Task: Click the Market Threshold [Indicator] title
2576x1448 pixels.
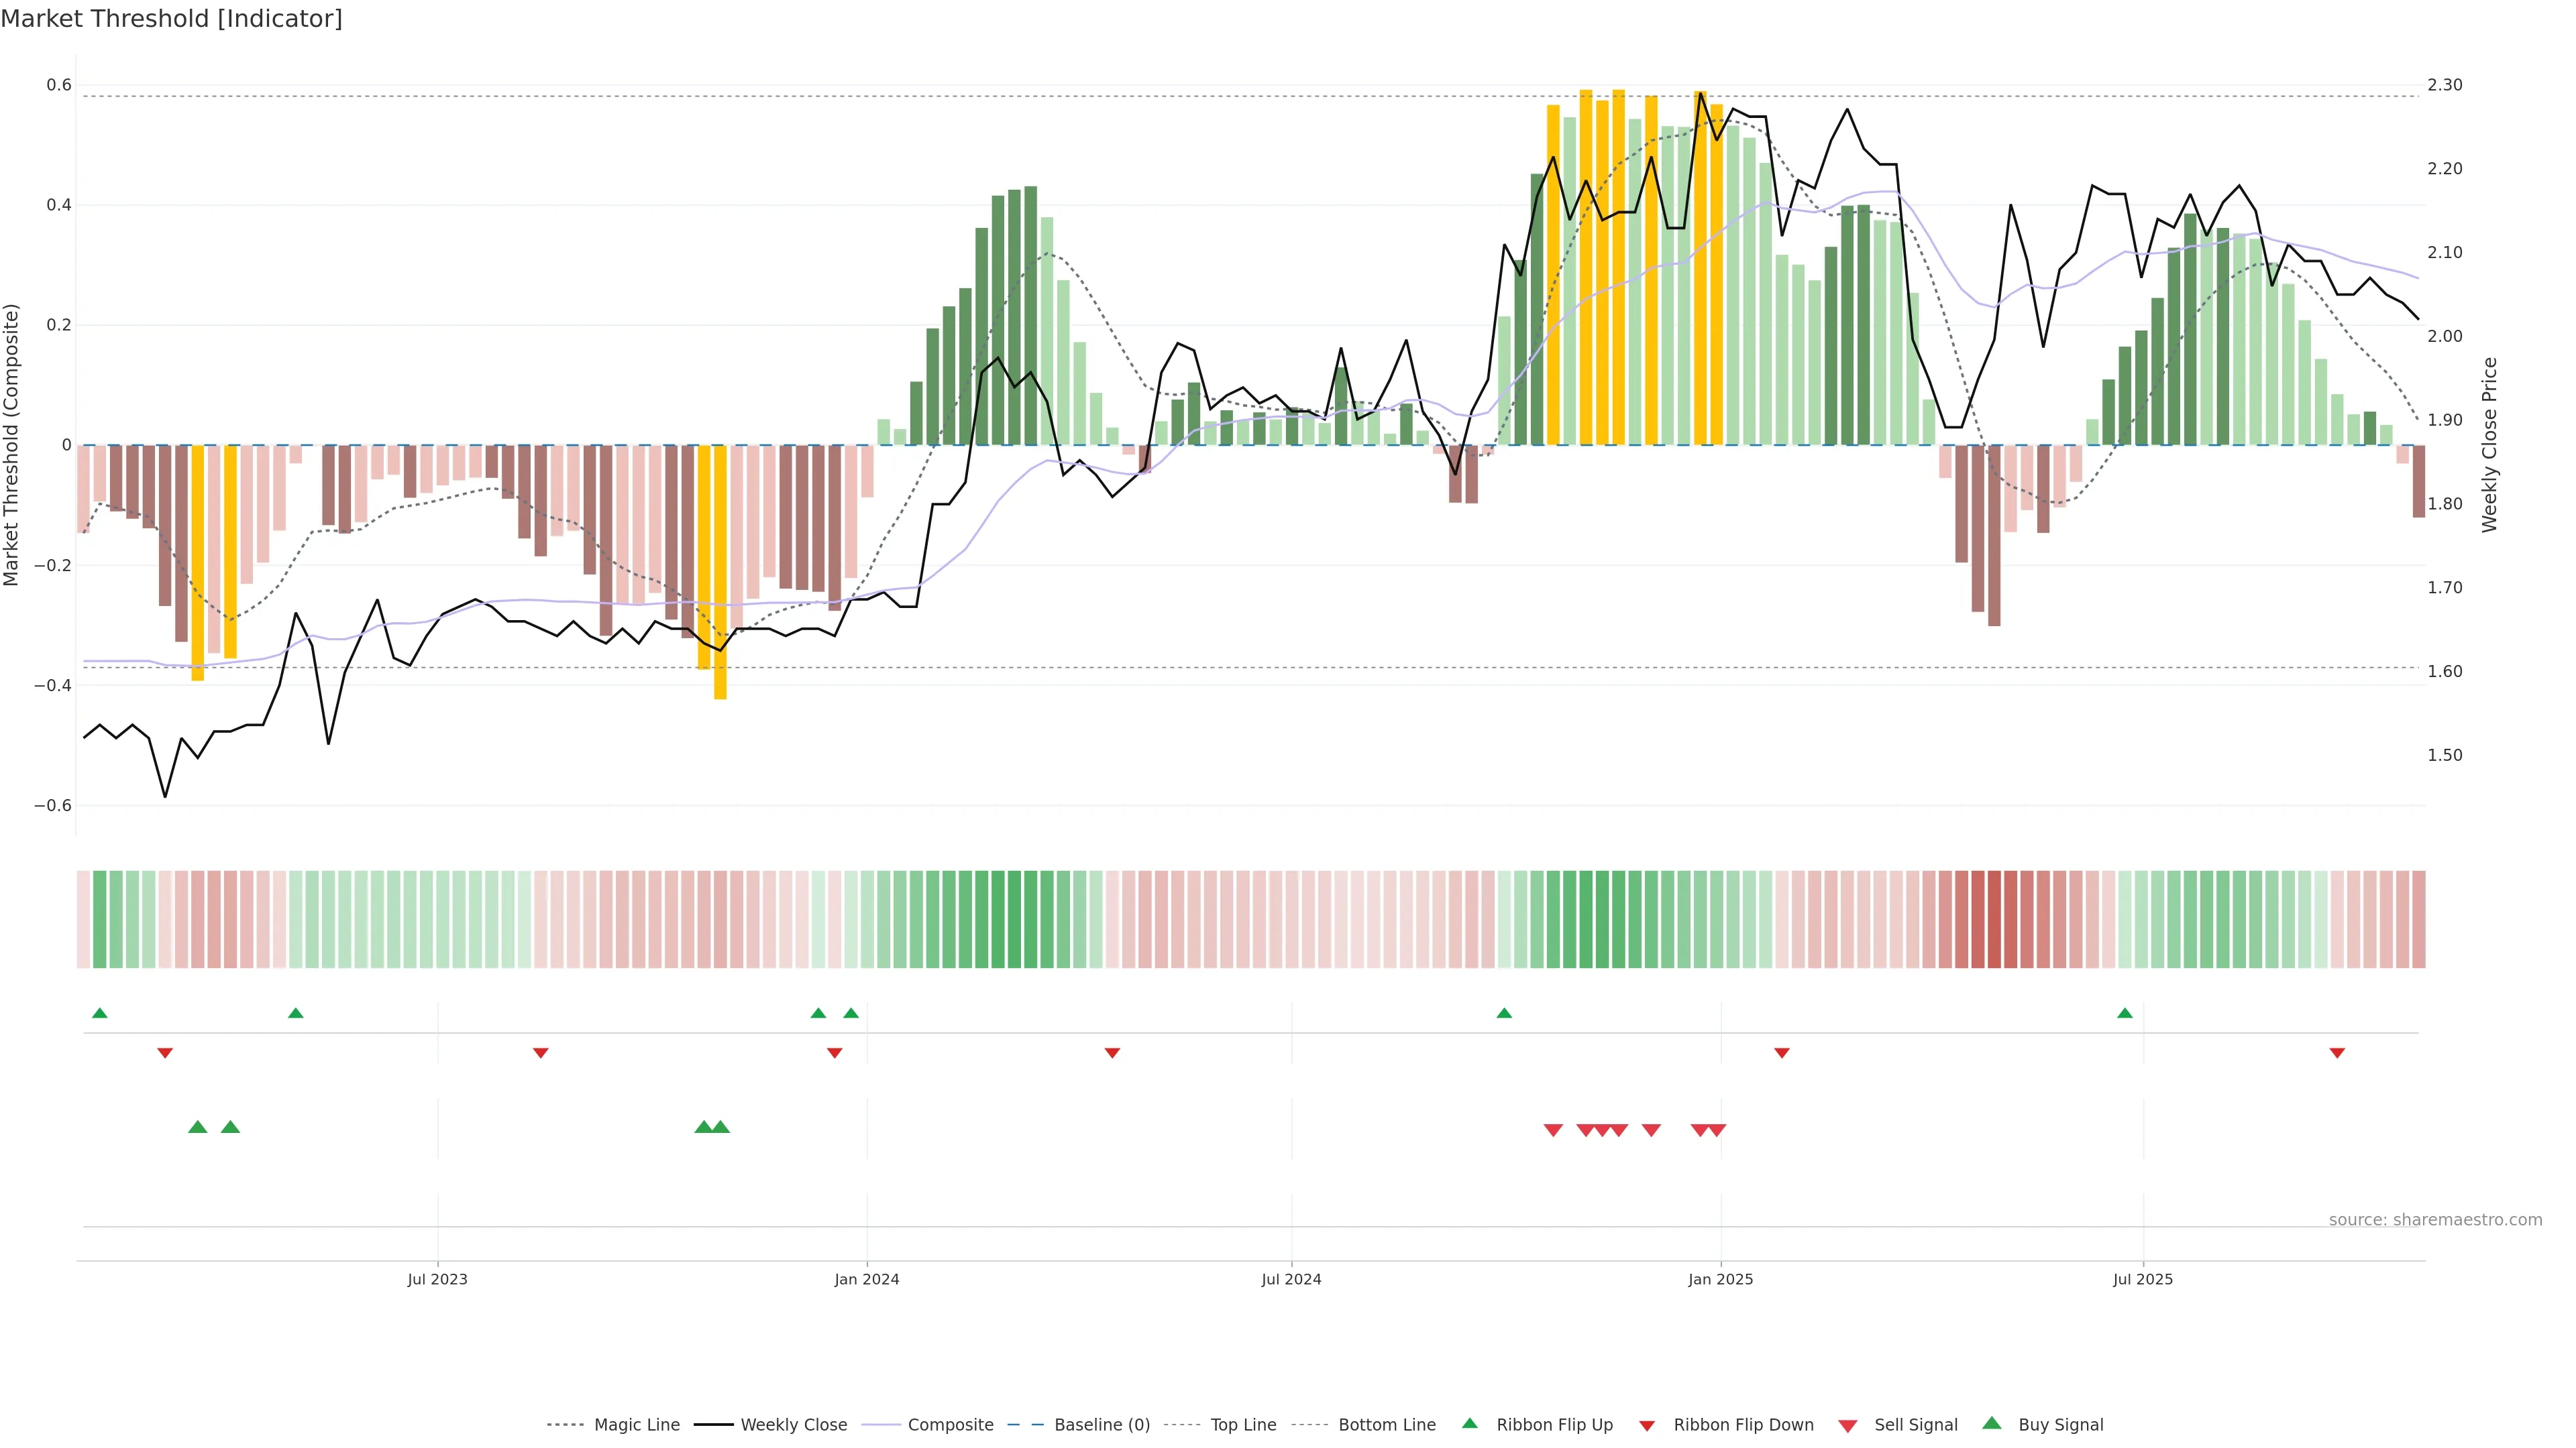Action: [x=171, y=19]
